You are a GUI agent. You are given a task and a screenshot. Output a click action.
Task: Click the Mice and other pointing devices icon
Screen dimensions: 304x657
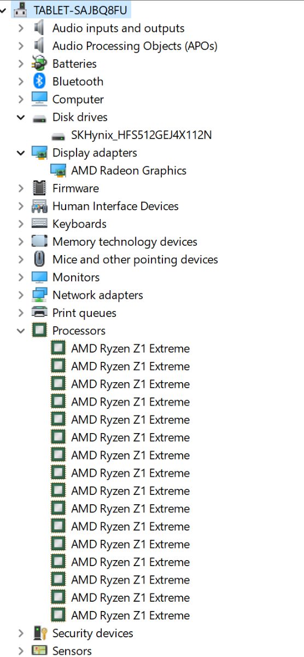coord(39,260)
